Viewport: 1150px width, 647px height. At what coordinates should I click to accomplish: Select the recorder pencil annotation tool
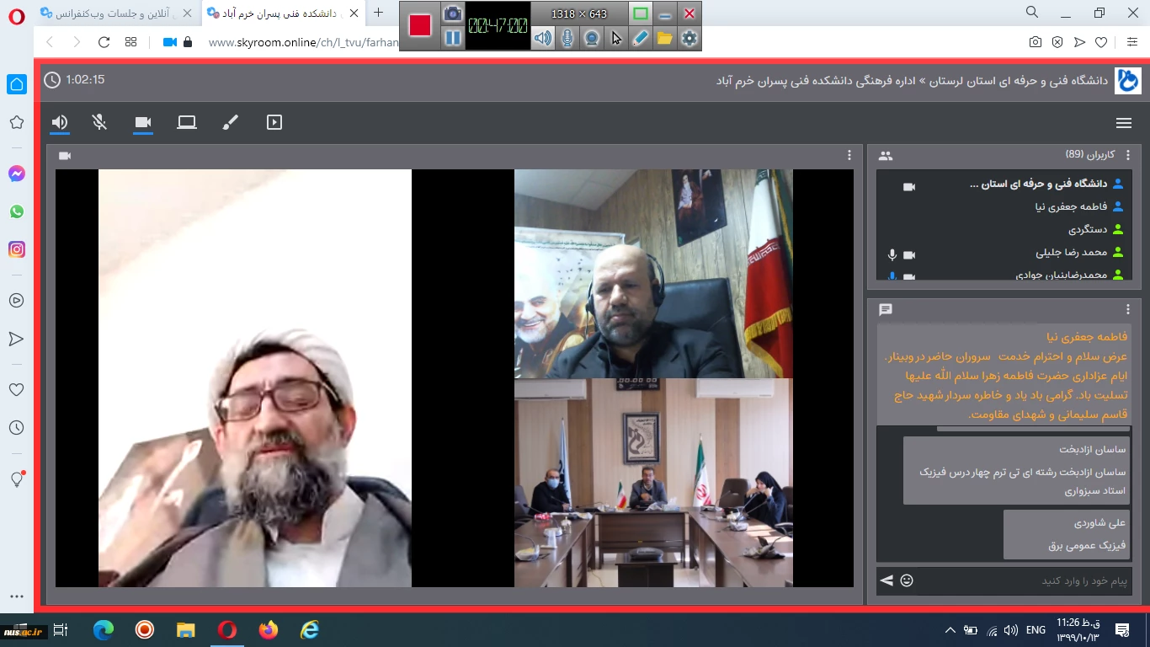tap(641, 38)
